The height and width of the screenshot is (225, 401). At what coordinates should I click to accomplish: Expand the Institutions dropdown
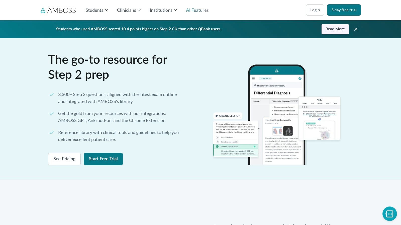tap(163, 10)
